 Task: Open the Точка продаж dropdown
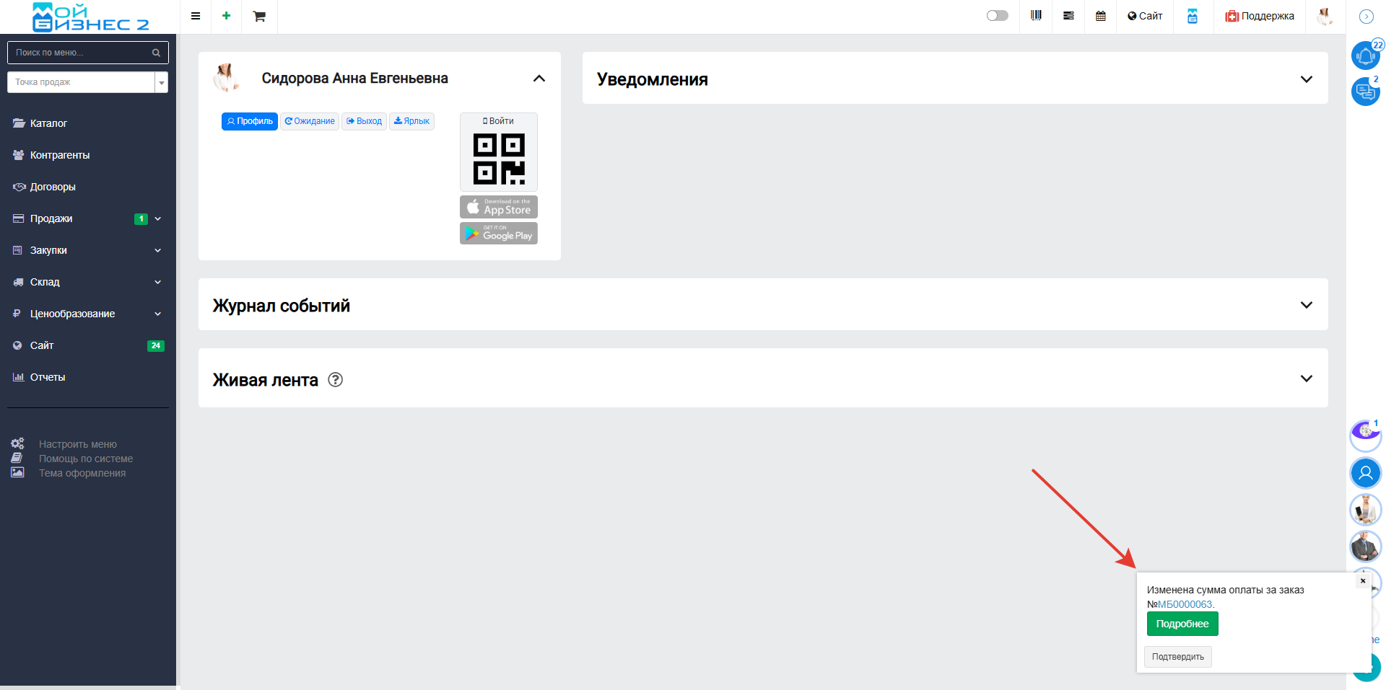(87, 82)
